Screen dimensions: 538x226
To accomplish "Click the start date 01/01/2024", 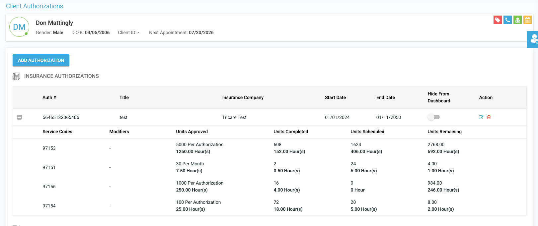I will coord(337,117).
